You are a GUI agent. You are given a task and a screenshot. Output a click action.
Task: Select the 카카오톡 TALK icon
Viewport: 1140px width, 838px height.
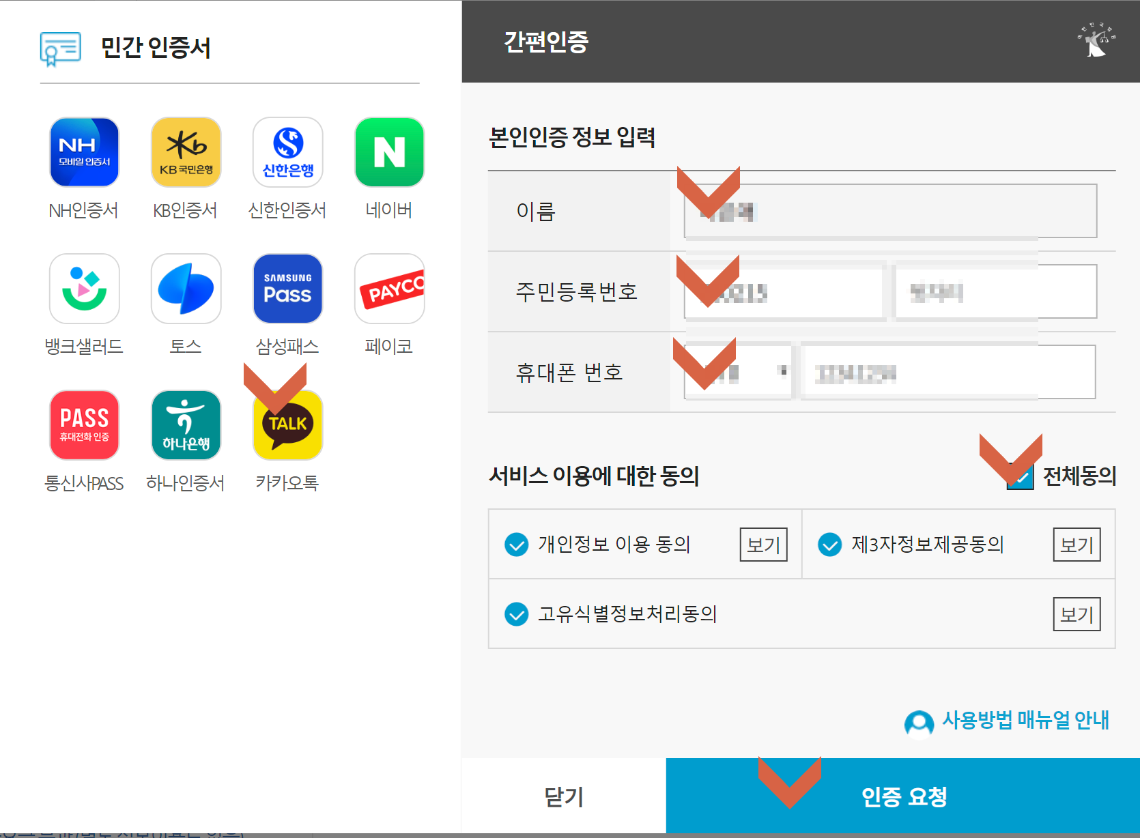click(287, 425)
